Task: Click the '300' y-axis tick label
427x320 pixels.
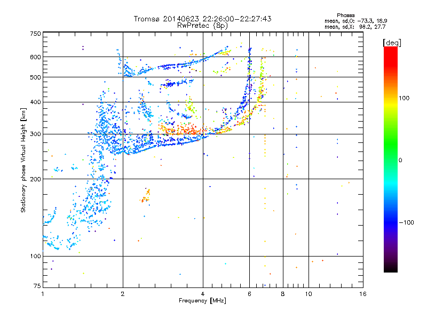Action: (35, 134)
